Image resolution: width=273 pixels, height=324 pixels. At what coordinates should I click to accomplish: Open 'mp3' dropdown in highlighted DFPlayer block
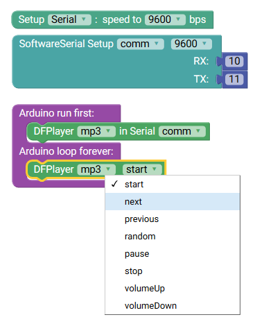(96, 169)
